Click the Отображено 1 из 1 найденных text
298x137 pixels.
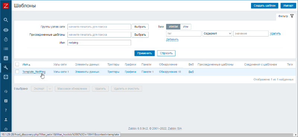pos(273,79)
